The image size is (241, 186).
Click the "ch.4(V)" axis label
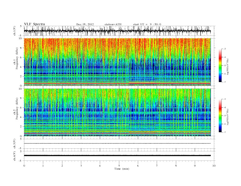click(15, 156)
